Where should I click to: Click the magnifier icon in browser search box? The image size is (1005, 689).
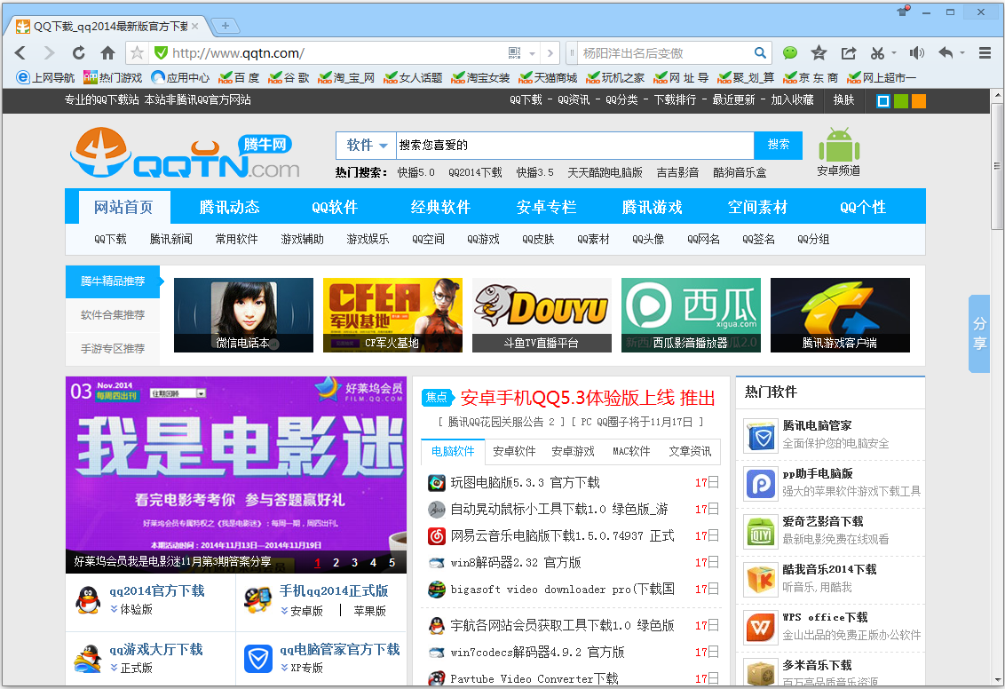[x=760, y=53]
